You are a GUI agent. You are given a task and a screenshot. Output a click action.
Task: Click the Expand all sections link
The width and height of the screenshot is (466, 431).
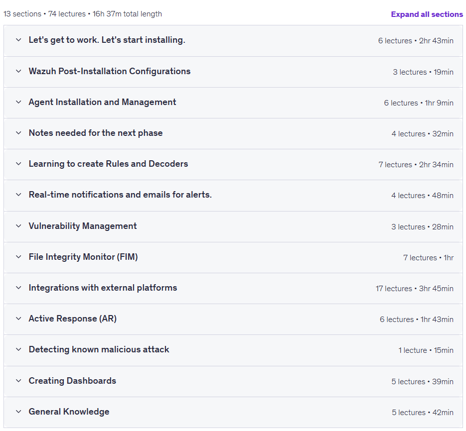pos(427,14)
